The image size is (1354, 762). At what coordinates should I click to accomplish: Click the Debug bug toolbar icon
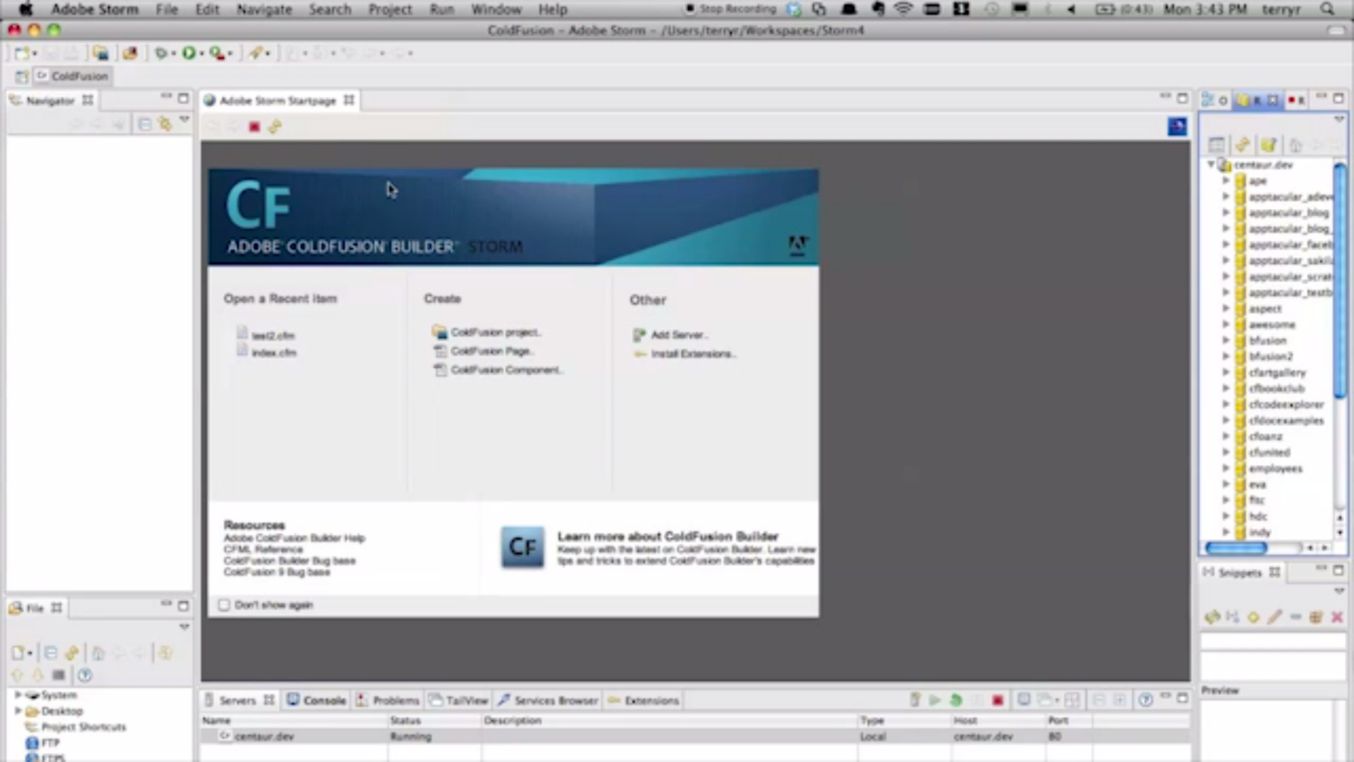[x=161, y=53]
